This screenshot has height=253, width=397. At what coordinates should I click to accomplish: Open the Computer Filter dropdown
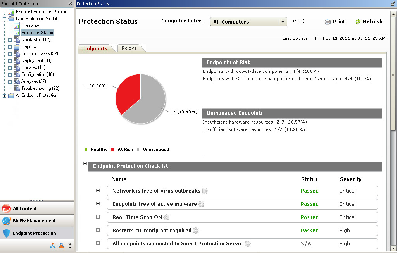click(x=283, y=22)
